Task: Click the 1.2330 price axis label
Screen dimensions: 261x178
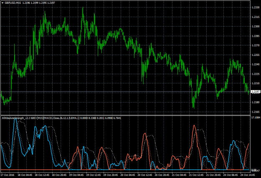Action: 256,8
